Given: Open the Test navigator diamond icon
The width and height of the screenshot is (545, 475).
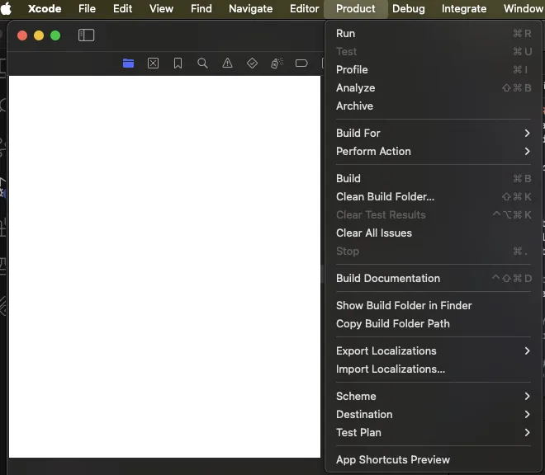Looking at the screenshot, I should tap(252, 63).
